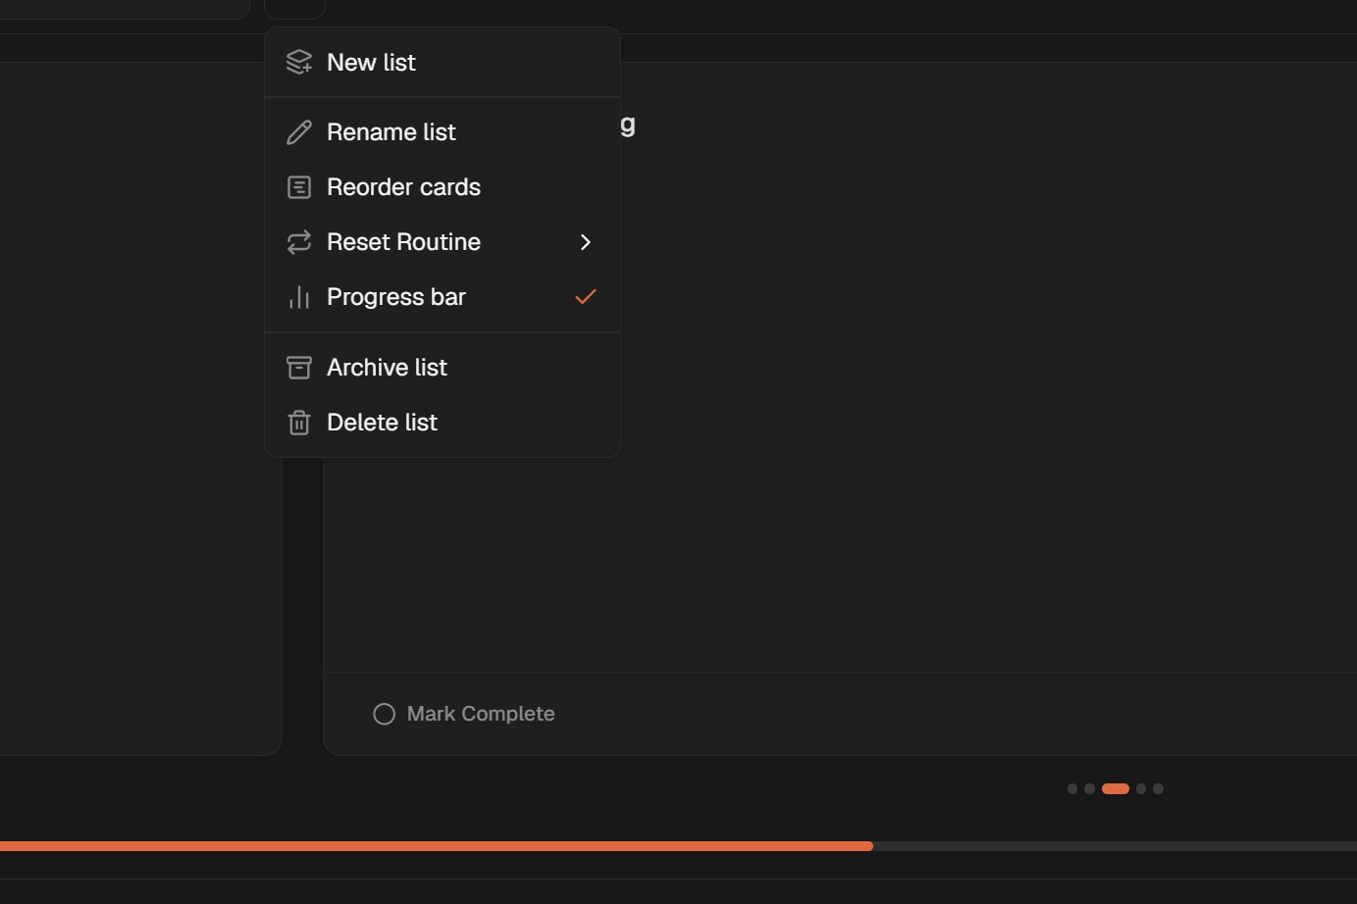Click the orange progress bar track
This screenshot has width=1357, height=904.
click(437, 846)
